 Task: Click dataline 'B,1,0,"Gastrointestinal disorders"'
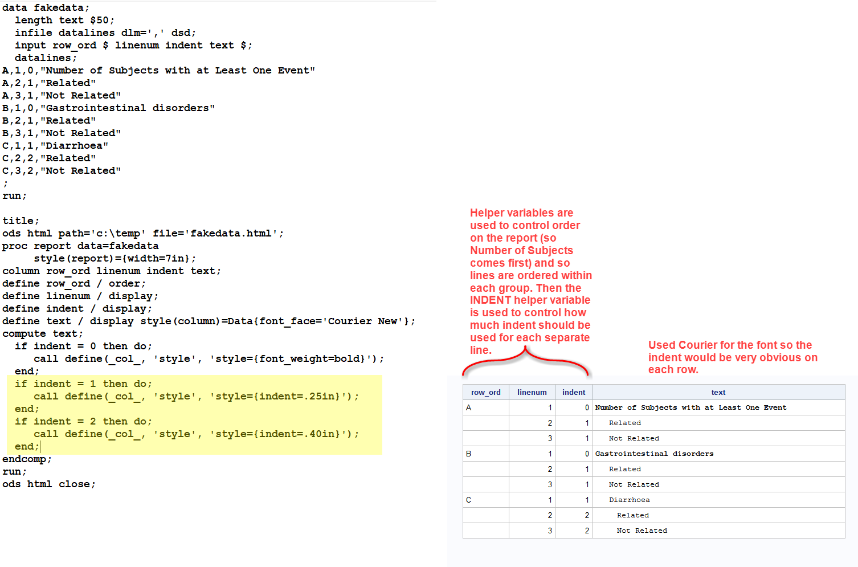tap(109, 108)
